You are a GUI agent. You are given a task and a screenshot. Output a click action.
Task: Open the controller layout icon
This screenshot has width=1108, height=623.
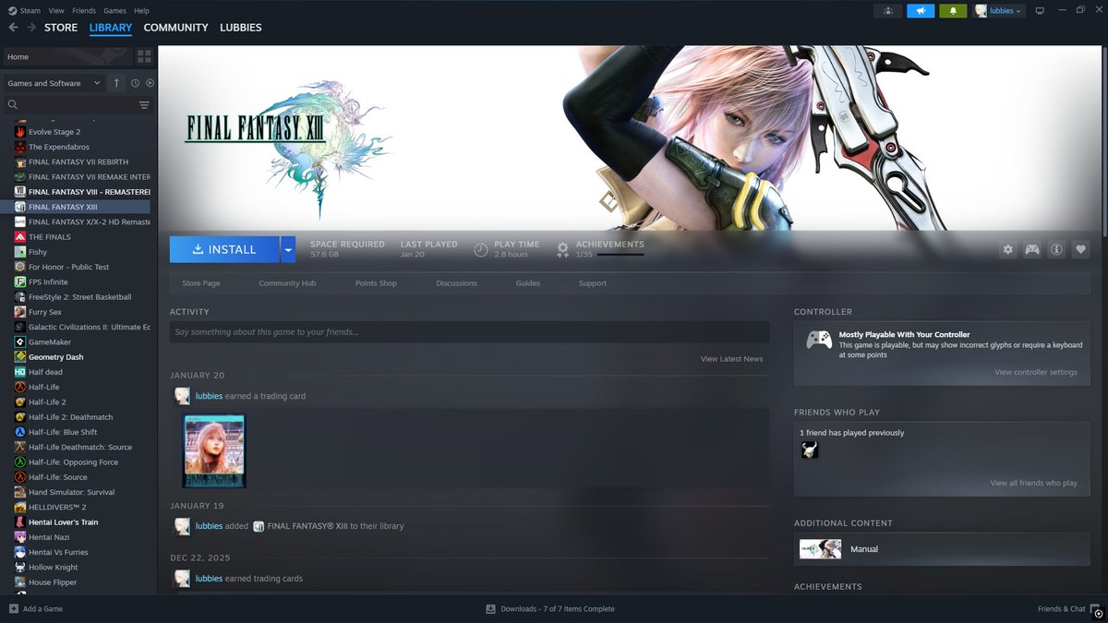point(1032,249)
